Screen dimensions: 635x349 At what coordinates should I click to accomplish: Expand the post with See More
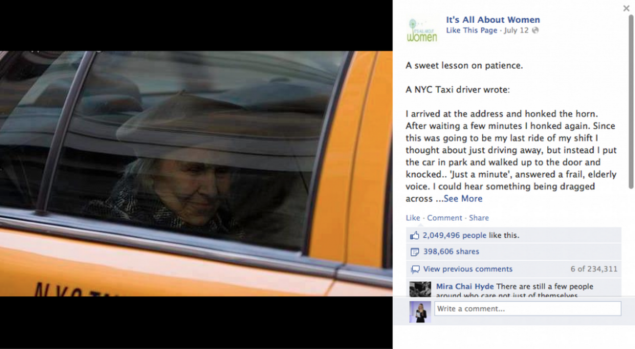463,199
